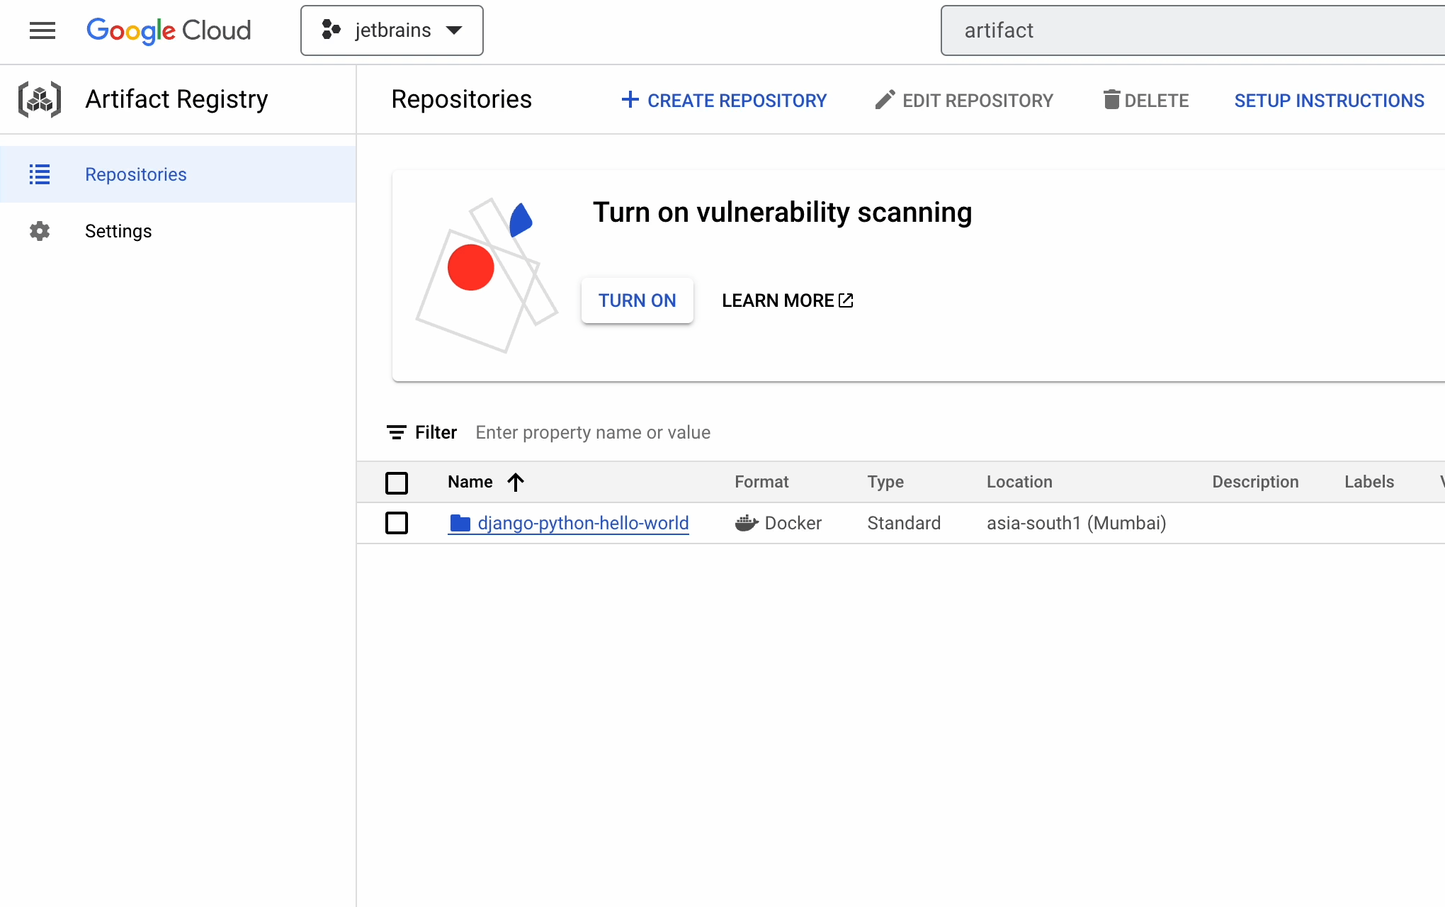Click the Filter lines icon
Image resolution: width=1445 pixels, height=907 pixels.
point(396,432)
